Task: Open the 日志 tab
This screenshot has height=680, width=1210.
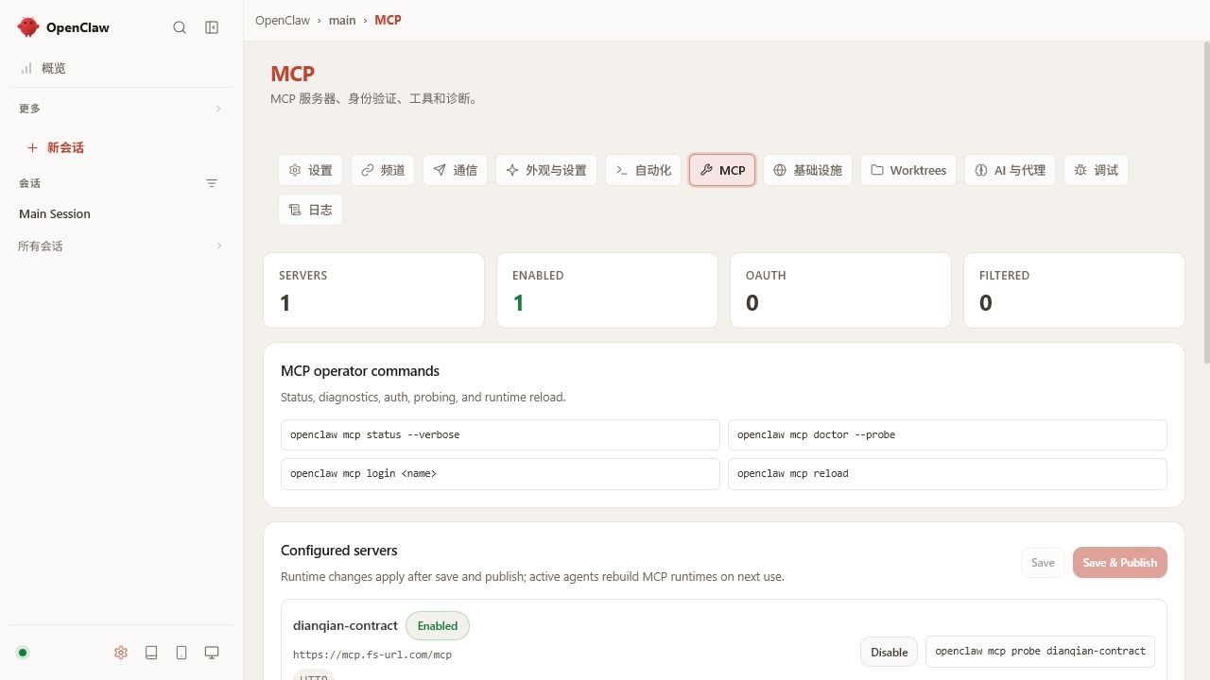Action: (x=310, y=210)
